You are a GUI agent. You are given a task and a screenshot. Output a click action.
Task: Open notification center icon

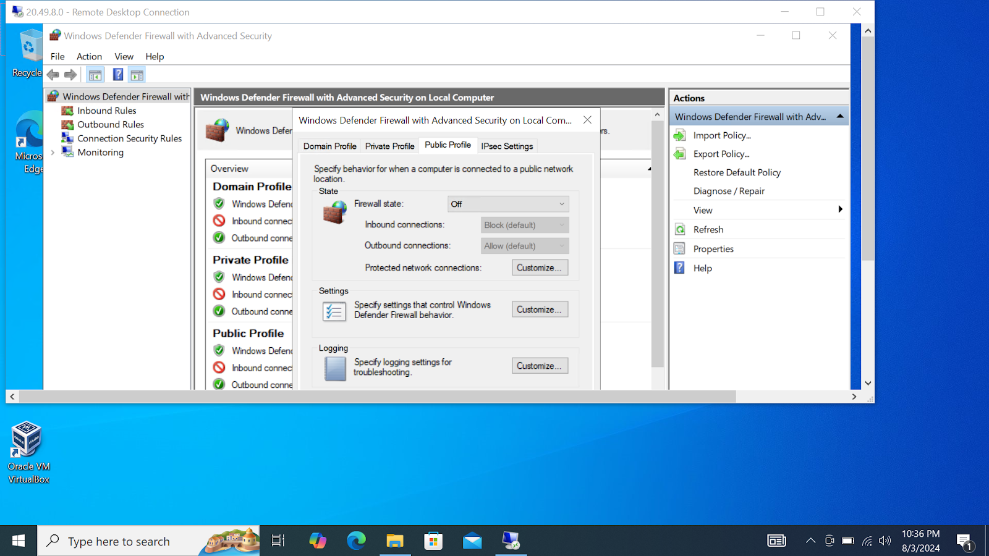point(964,542)
